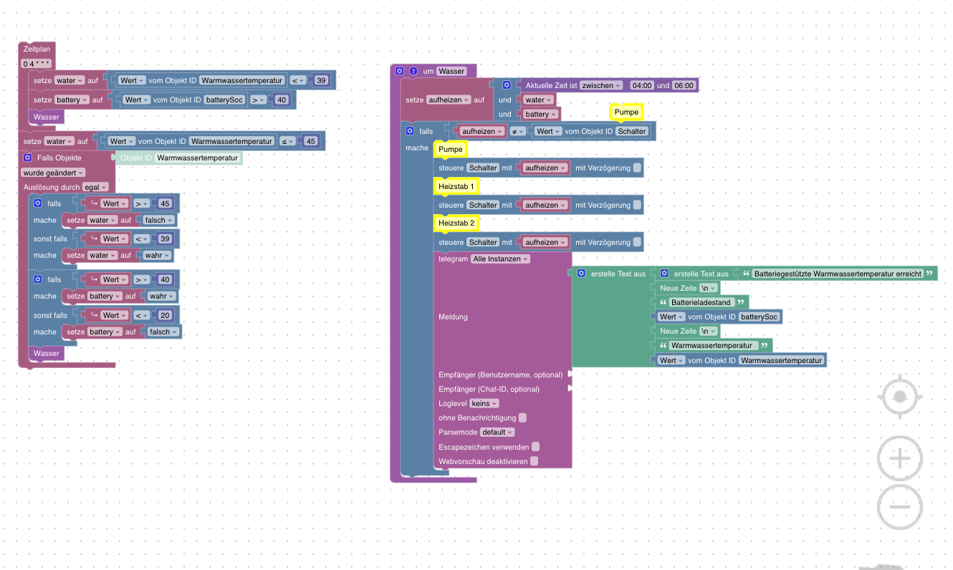Edit number 45 after the '≤' operator

point(310,141)
